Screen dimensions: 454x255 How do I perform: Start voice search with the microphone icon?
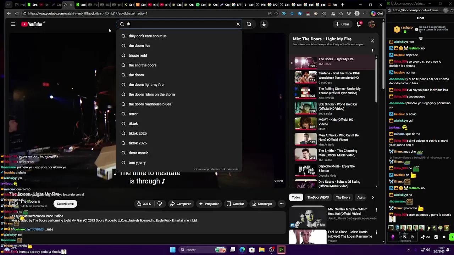pyautogui.click(x=264, y=24)
